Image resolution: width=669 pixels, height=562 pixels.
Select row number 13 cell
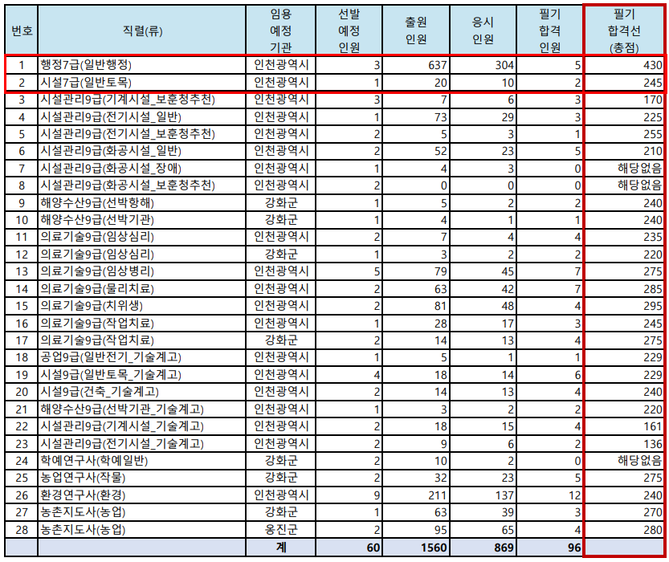point(22,271)
